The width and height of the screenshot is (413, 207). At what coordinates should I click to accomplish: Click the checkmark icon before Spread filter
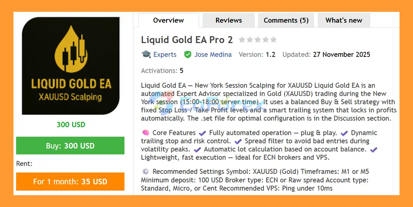[x=238, y=141]
